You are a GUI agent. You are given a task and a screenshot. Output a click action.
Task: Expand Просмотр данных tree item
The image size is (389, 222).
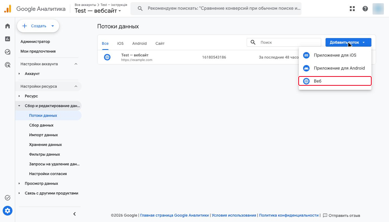tap(19, 183)
